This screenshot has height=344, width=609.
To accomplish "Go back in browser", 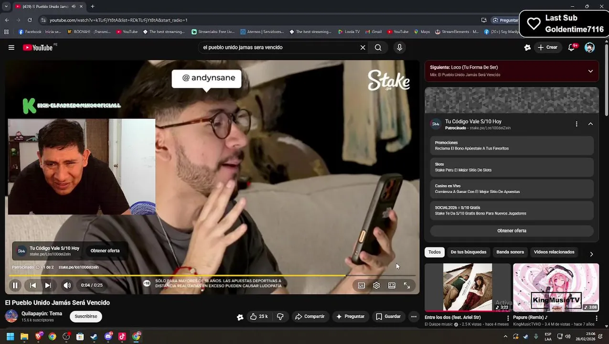I will click(7, 20).
